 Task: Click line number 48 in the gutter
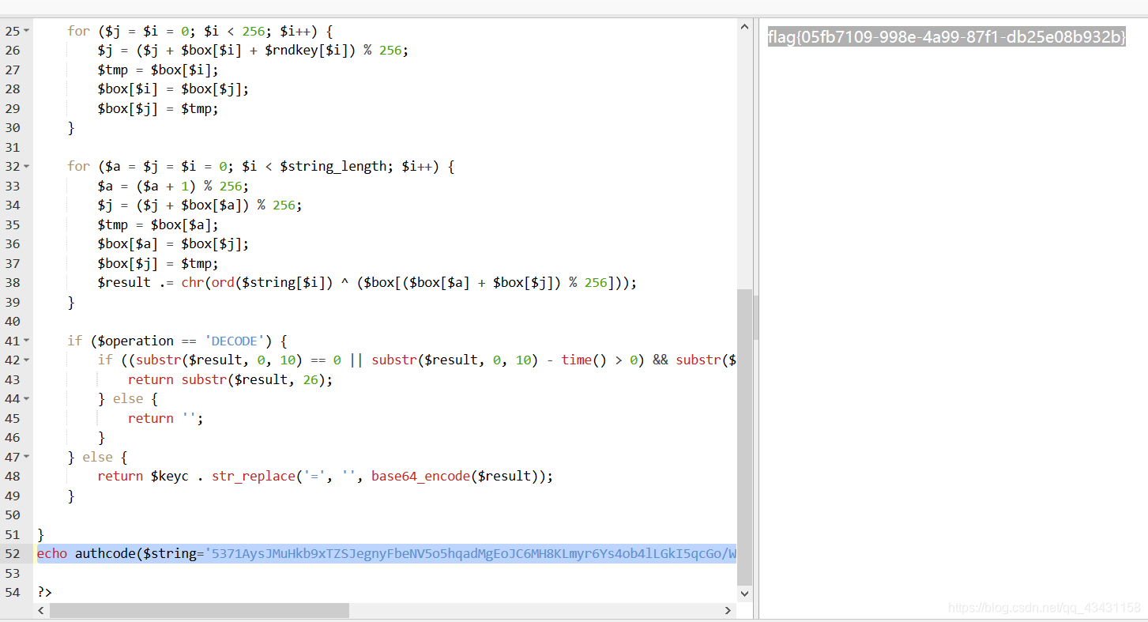[12, 476]
